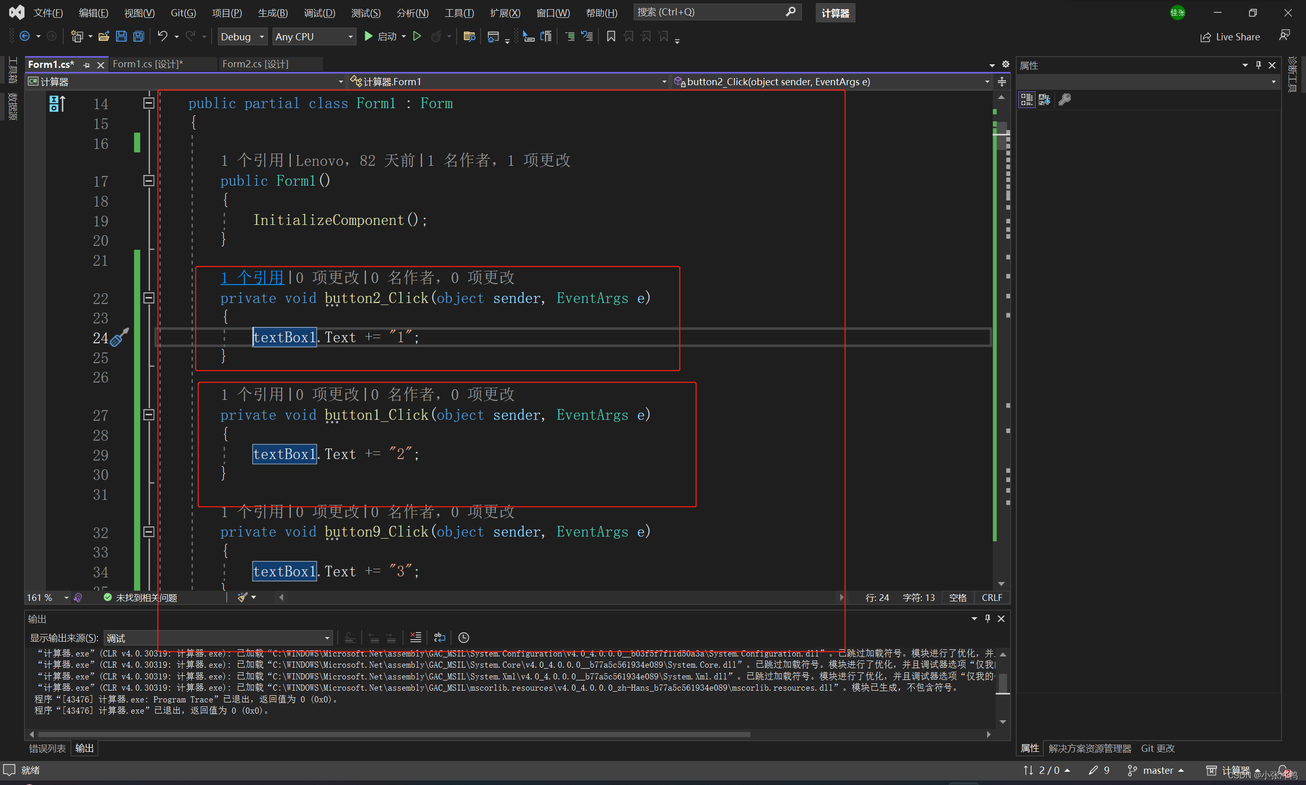The height and width of the screenshot is (785, 1306).
Task: Collapse the Form1 class outline at line 14
Action: (148, 103)
